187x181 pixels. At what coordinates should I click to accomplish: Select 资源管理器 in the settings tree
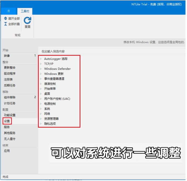pos(51,119)
